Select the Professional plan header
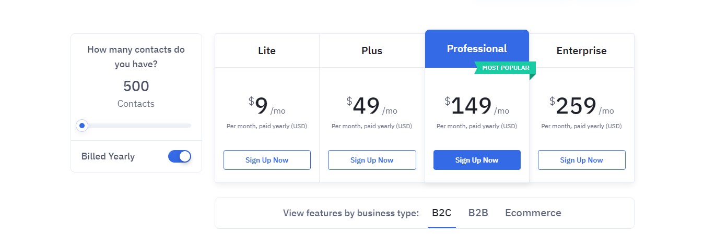 477,49
